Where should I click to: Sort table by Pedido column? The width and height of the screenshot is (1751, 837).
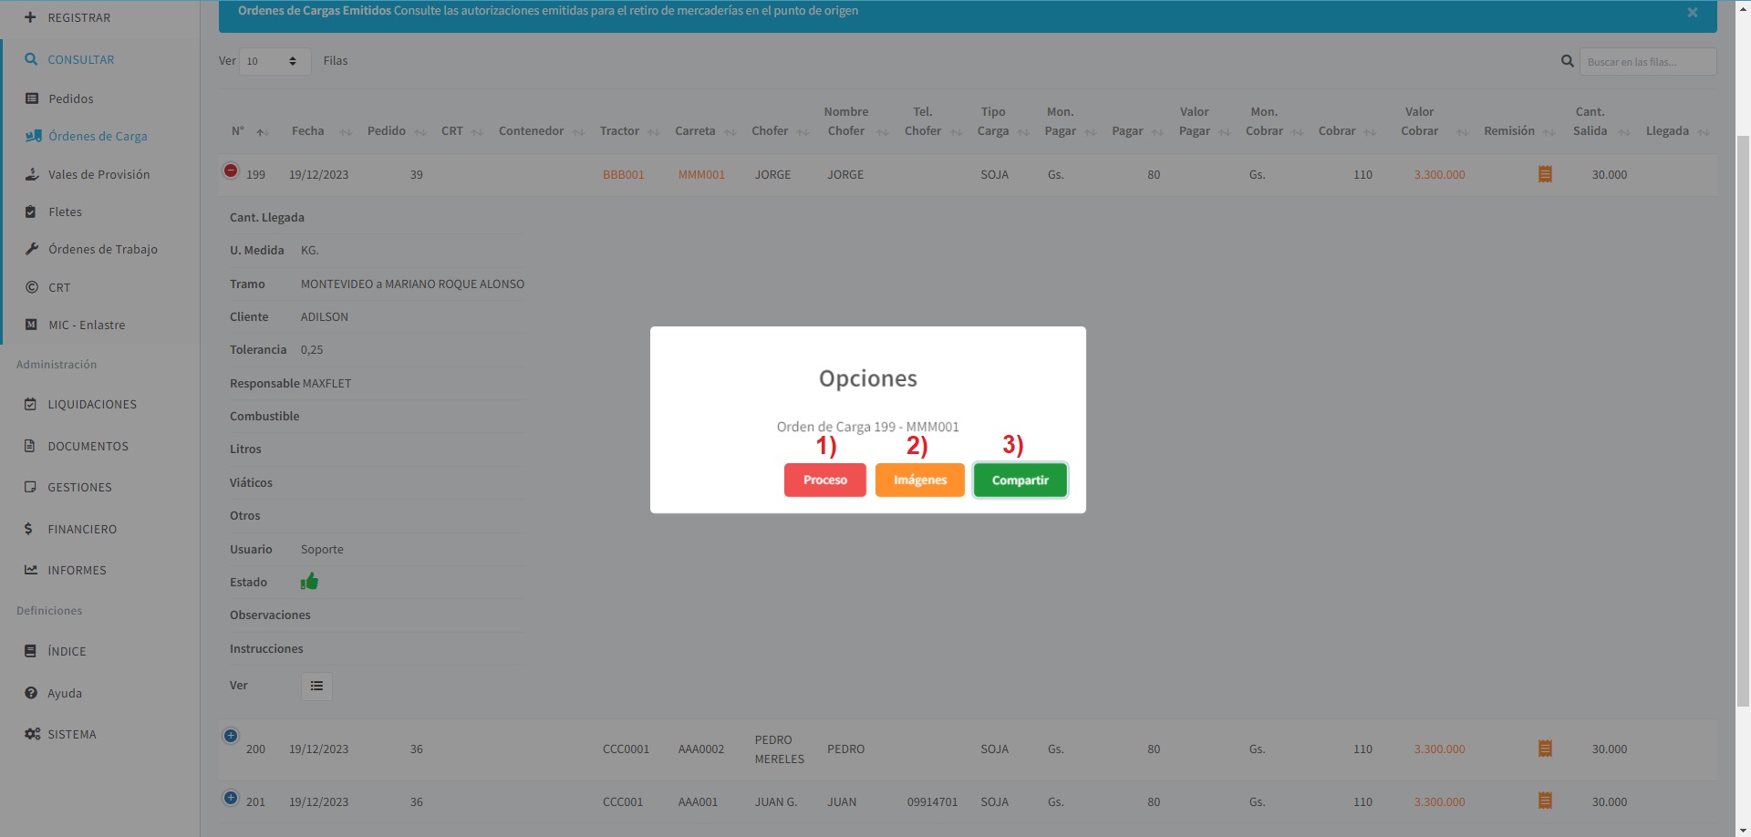(387, 131)
